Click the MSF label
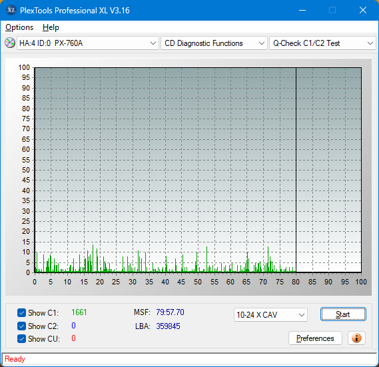 pos(142,312)
